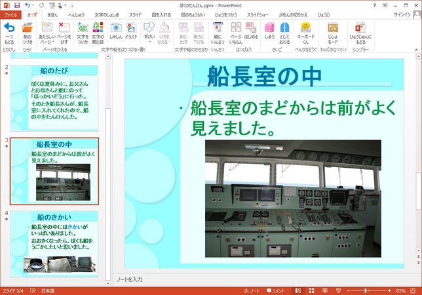Click the ribbon display options icon
Viewport: 422px width, 295px height.
click(385, 5)
